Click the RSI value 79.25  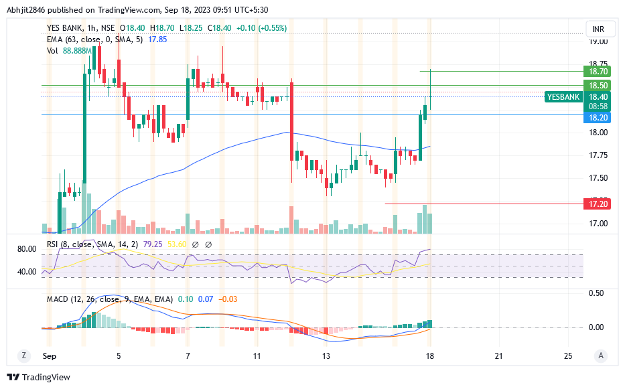(153, 244)
